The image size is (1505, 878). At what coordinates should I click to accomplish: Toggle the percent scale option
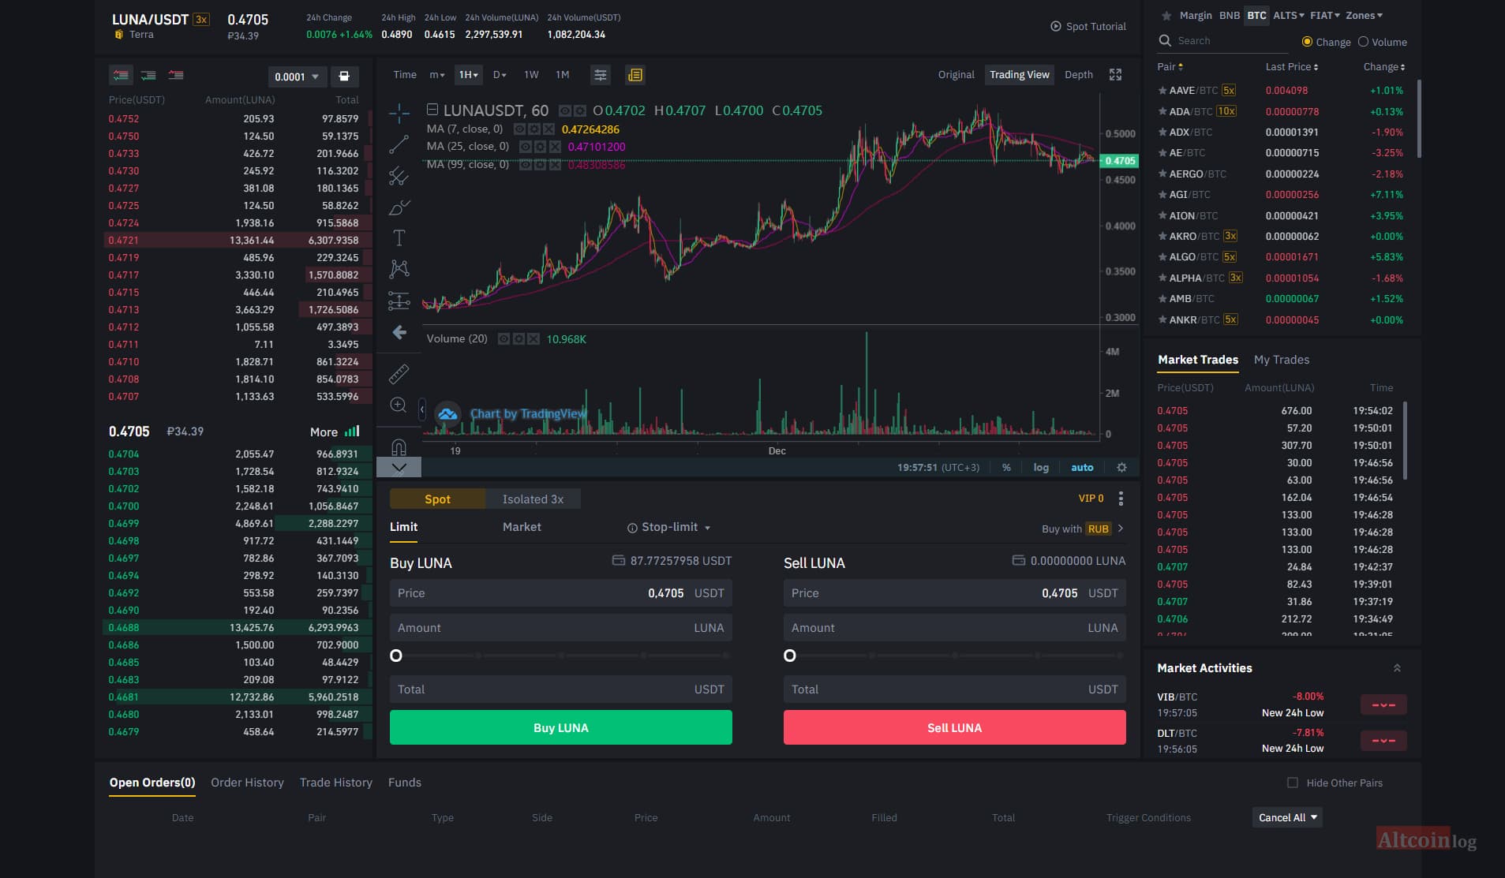pyautogui.click(x=1006, y=467)
